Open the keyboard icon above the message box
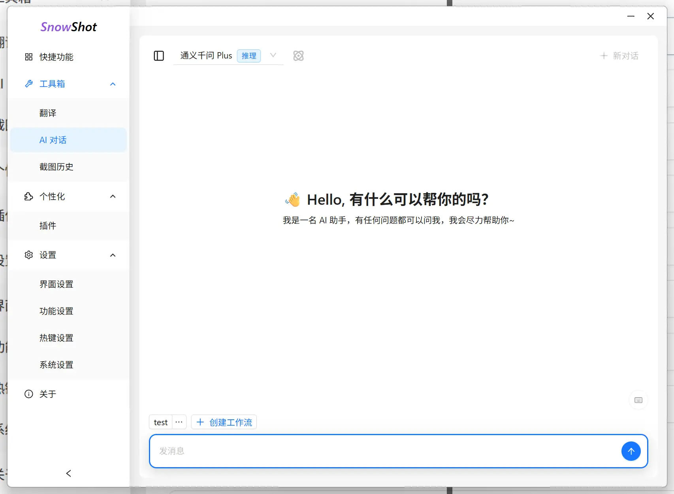 tap(638, 400)
